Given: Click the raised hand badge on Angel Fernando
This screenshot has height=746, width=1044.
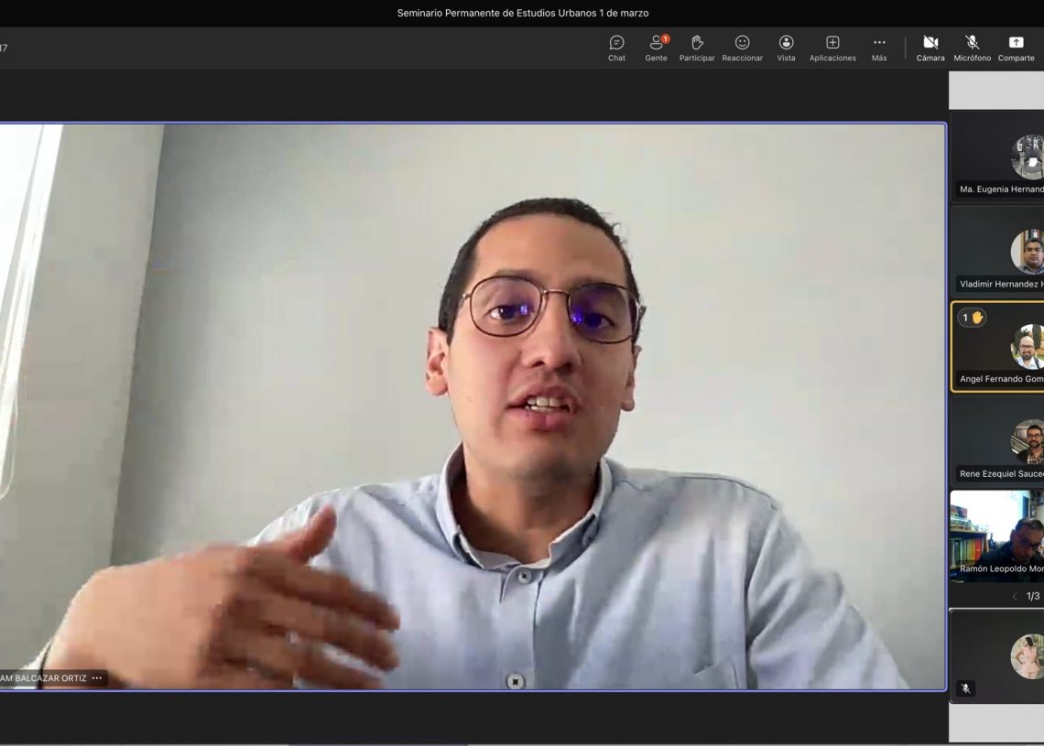Looking at the screenshot, I should (972, 318).
